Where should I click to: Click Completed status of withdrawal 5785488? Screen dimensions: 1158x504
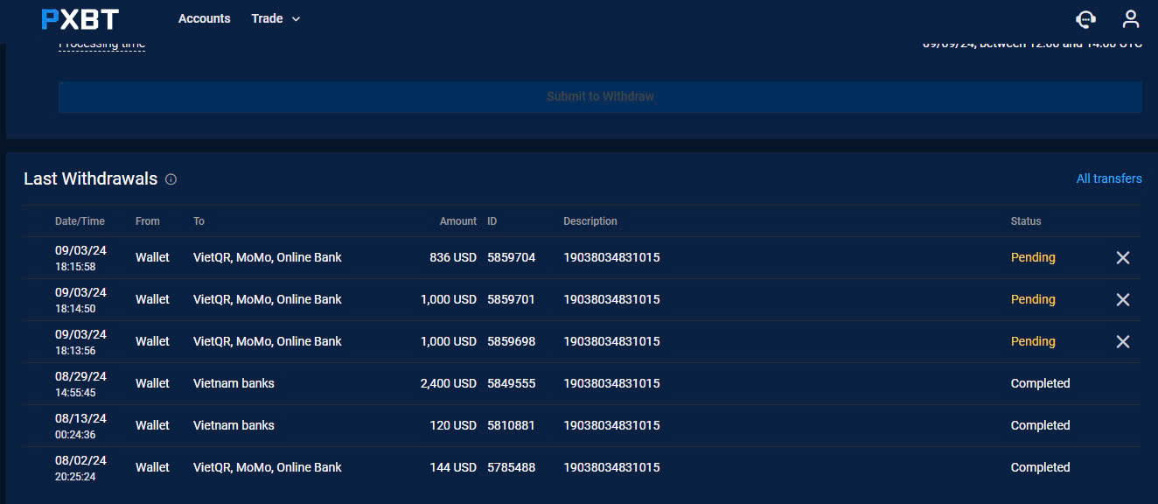click(x=1040, y=467)
